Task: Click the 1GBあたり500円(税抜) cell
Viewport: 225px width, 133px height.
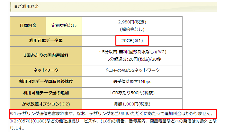Action: 132,93
